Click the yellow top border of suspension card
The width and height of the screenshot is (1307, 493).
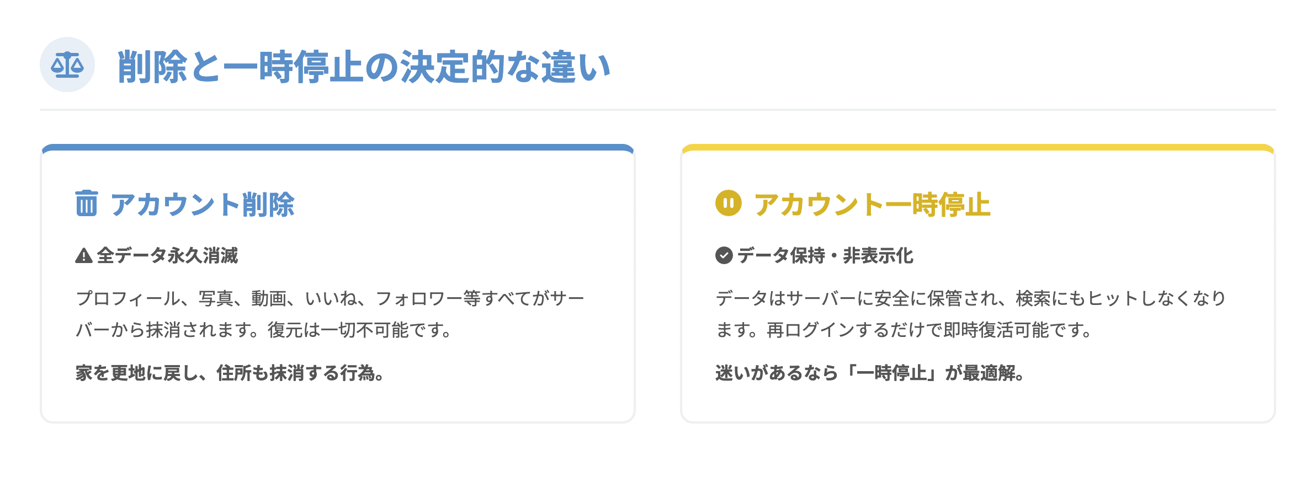point(977,148)
